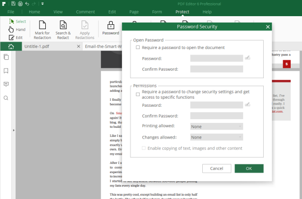This screenshot has width=302, height=199.
Task: Open the Protect tab
Action: [182, 12]
